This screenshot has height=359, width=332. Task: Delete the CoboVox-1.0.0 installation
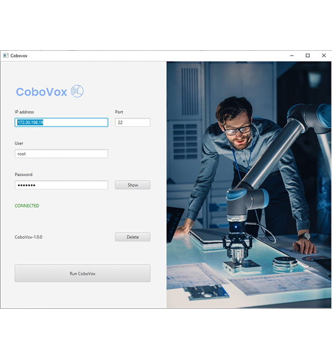tap(133, 237)
